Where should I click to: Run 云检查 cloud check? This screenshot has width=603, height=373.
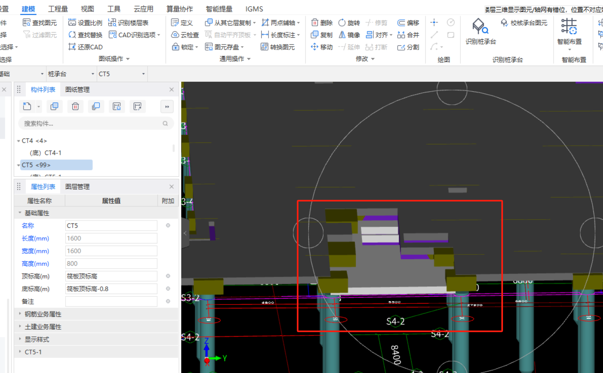pos(185,35)
